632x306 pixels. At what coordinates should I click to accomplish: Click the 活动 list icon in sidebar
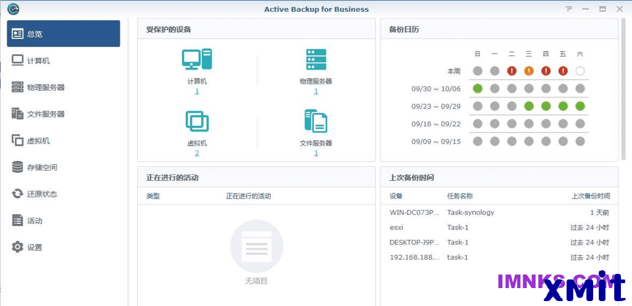(x=17, y=221)
